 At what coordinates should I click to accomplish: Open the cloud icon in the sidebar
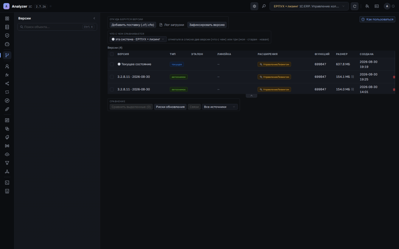click(x=7, y=154)
